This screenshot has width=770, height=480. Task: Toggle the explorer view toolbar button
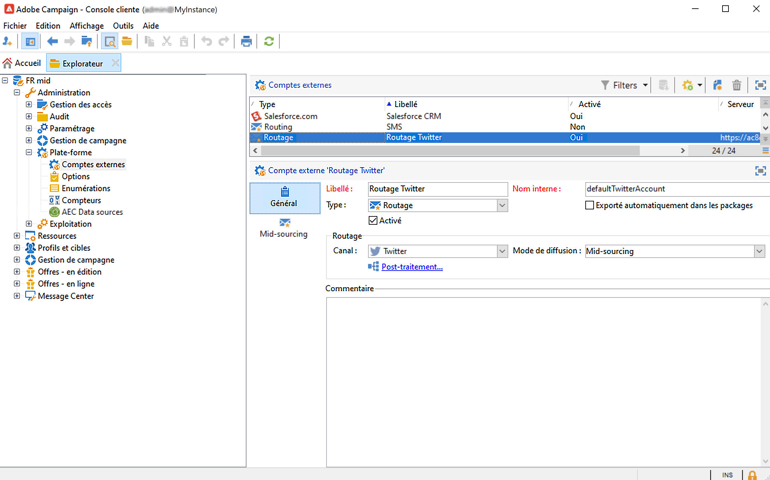30,42
